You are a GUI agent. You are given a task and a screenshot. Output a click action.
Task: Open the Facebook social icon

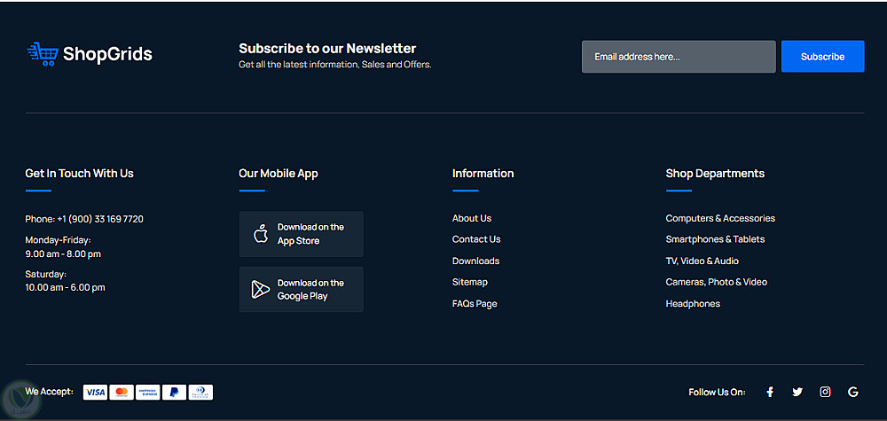click(x=770, y=392)
